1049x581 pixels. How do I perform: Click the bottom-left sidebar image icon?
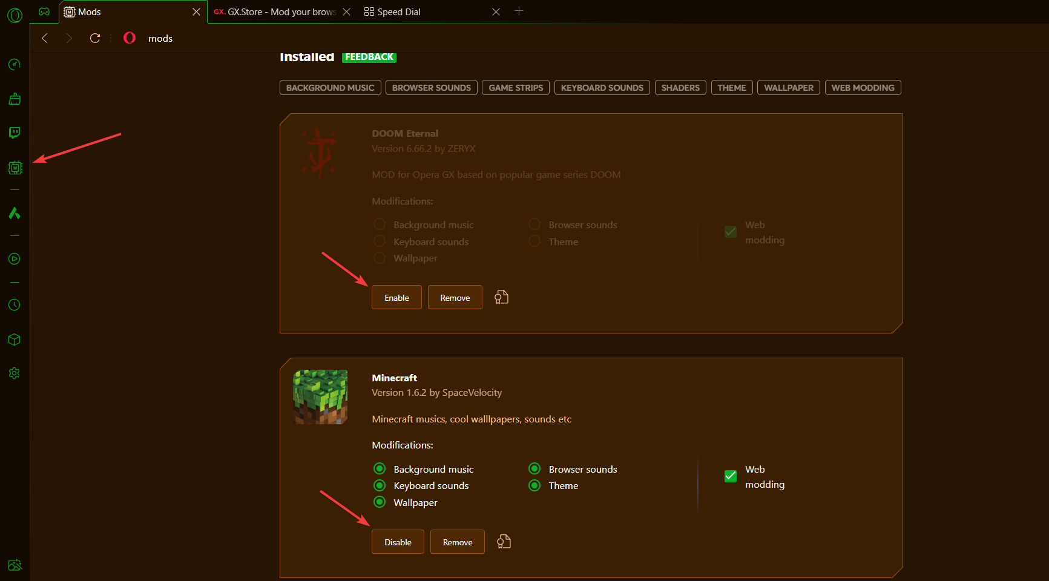[x=15, y=565]
